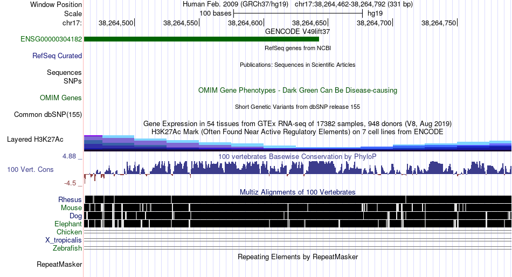Viewport: 512px width, 277px height.
Task: Select the X_tropicalis alignment label
Action: (x=64, y=240)
